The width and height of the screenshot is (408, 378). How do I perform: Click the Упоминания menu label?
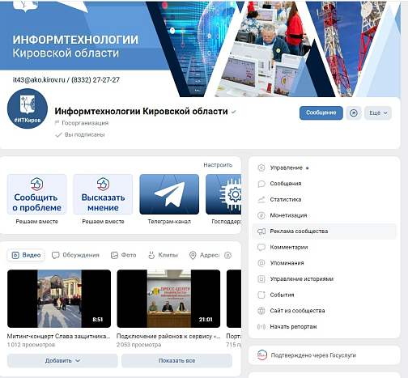[287, 263]
